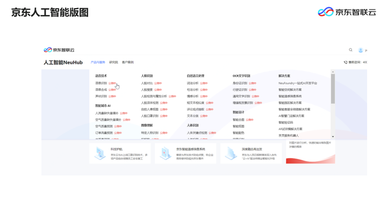Click the 京东智能温感筛查系统 card icon
387x218 pixels.
pyautogui.click(x=166, y=153)
